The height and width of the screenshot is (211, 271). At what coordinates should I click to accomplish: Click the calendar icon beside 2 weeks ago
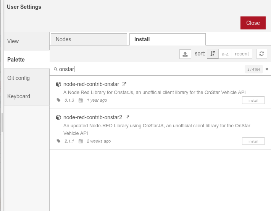81,141
